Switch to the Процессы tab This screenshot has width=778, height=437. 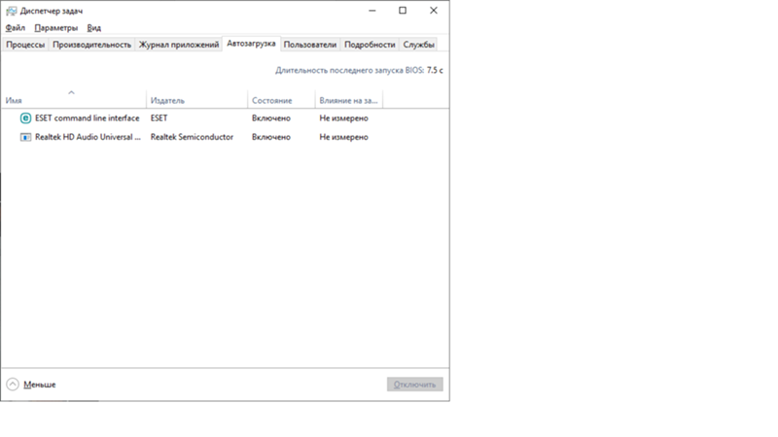[25, 45]
